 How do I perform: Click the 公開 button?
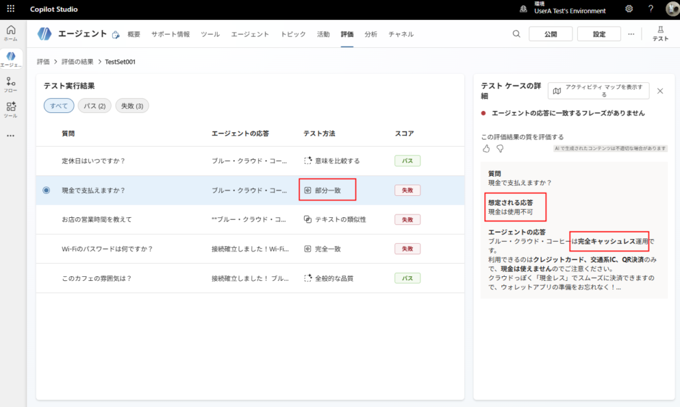(x=550, y=35)
